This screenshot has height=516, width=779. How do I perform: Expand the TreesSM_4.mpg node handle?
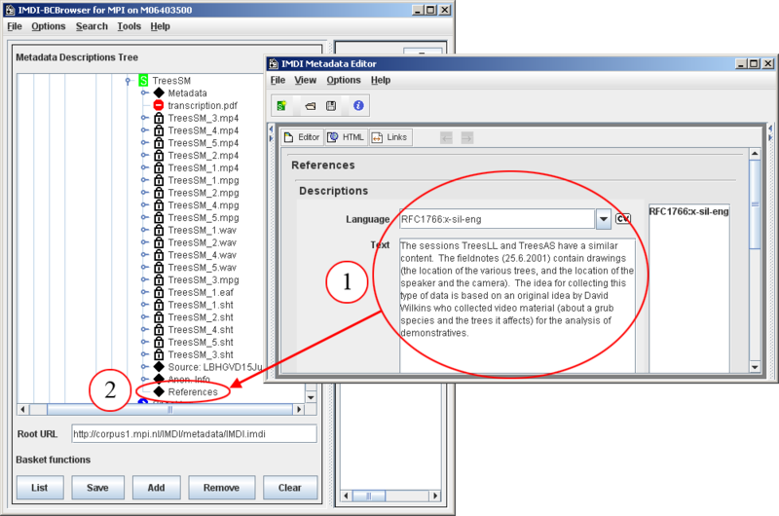coord(144,204)
